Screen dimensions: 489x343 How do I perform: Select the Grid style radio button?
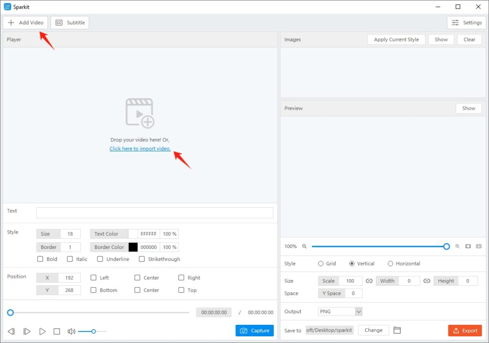[x=320, y=264]
